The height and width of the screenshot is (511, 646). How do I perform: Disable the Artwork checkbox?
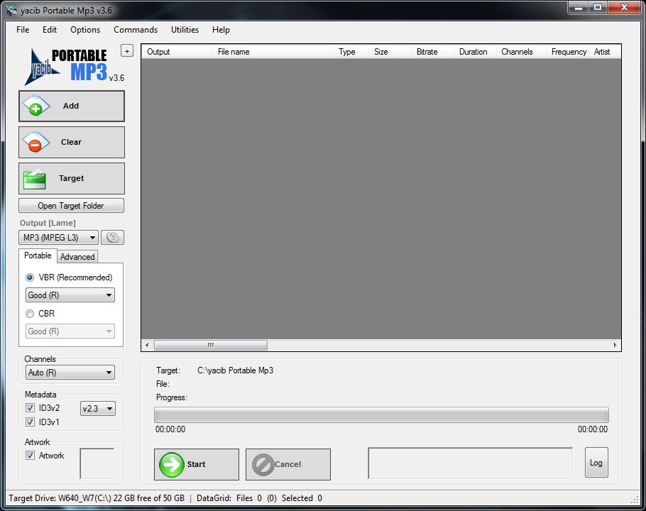[30, 456]
